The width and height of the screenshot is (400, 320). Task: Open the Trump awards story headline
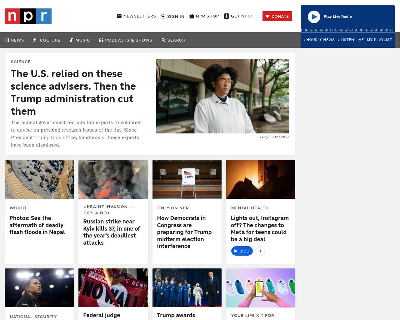pyautogui.click(x=176, y=315)
